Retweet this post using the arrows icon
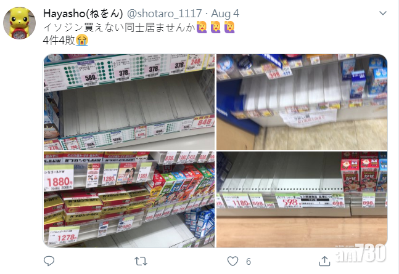This screenshot has height=274, width=399. coord(140,261)
